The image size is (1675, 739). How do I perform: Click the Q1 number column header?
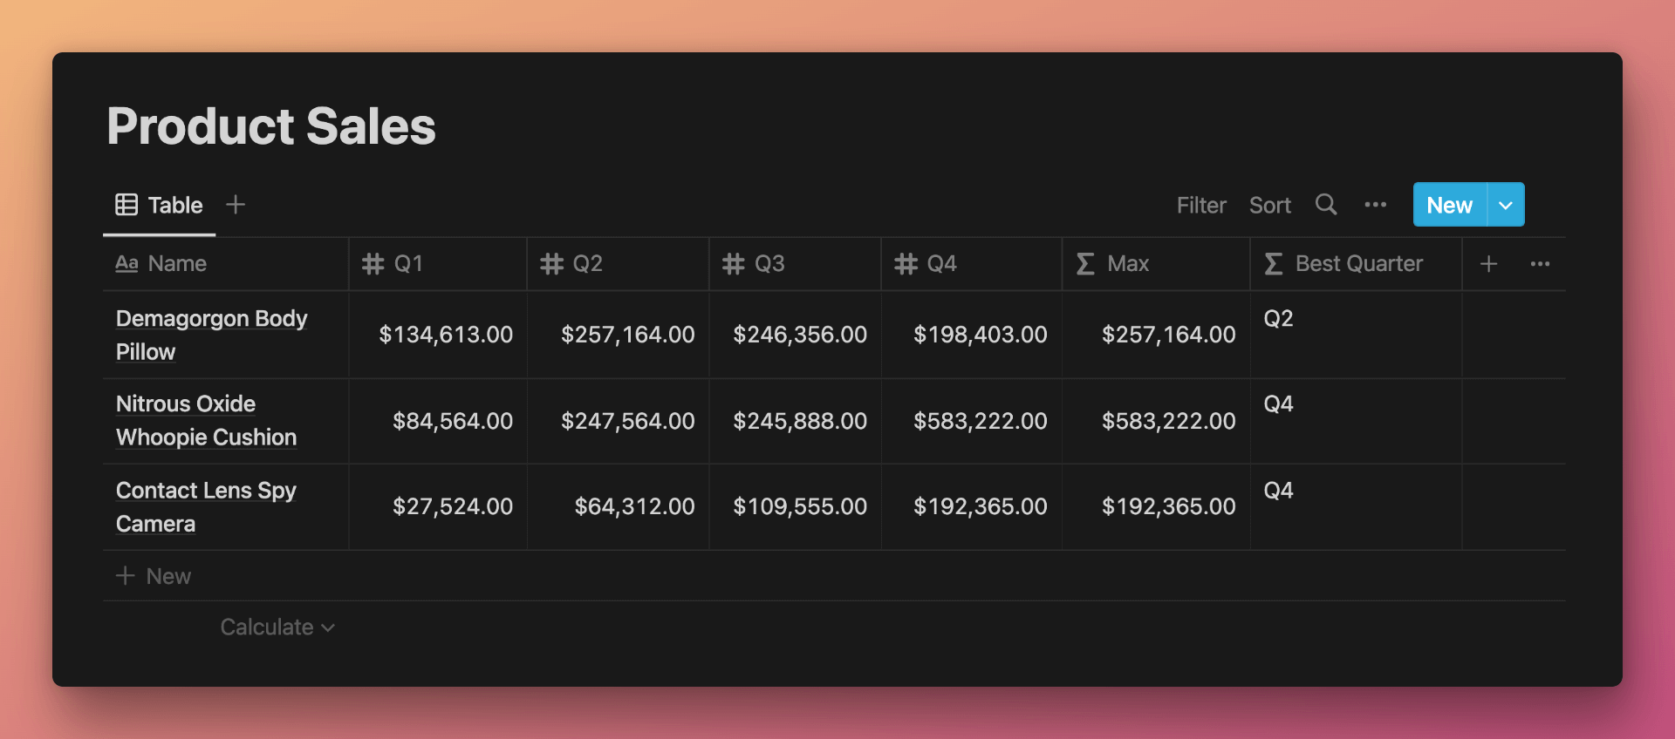click(438, 263)
